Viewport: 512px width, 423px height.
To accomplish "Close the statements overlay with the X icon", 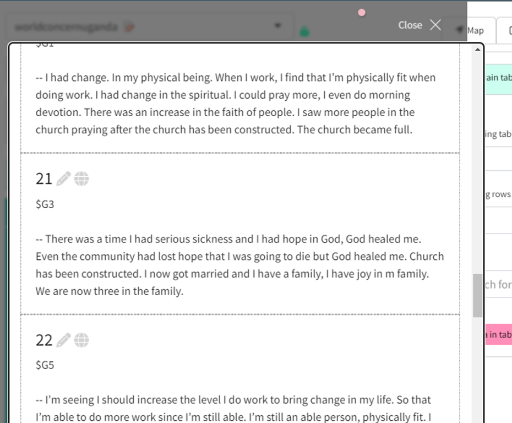I will click(x=435, y=25).
